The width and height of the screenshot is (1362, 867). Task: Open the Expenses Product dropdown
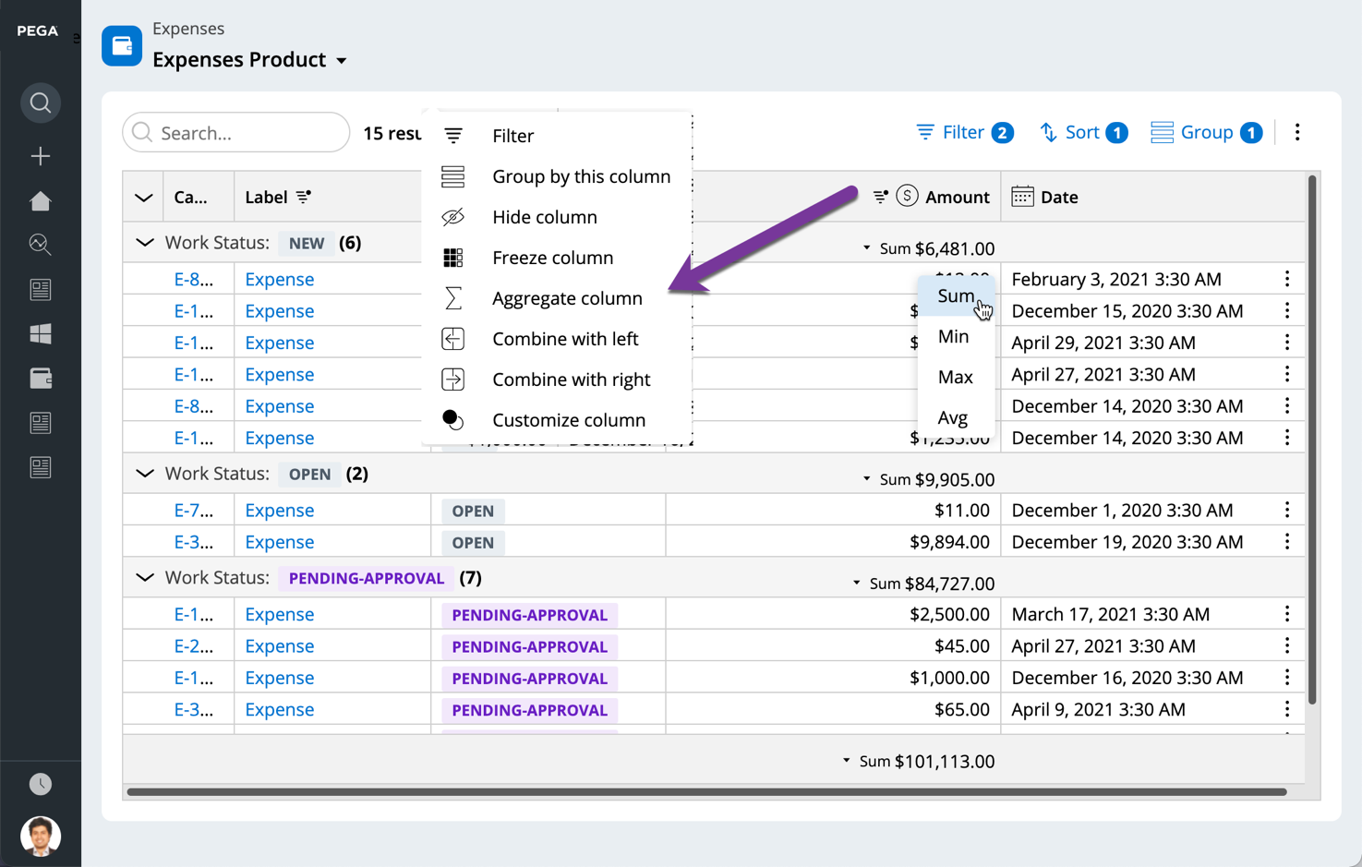342,59
